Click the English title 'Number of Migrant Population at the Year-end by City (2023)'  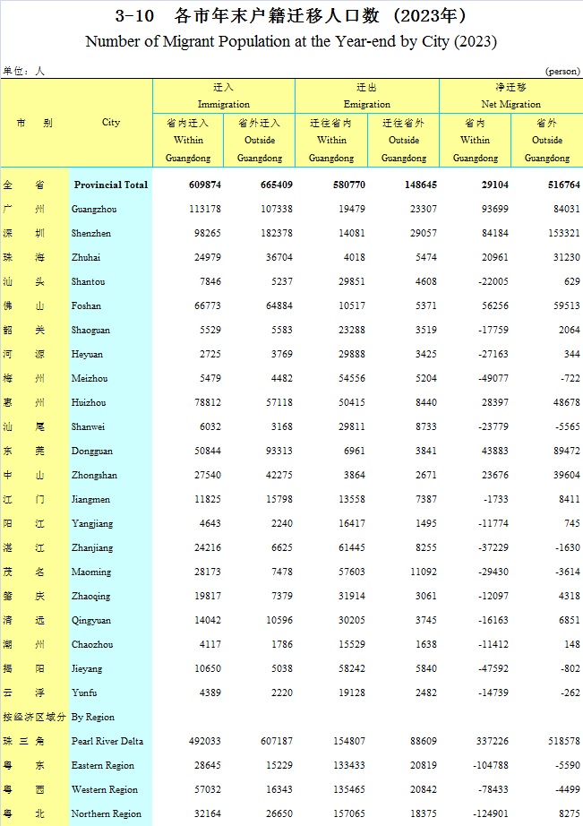pyautogui.click(x=291, y=41)
